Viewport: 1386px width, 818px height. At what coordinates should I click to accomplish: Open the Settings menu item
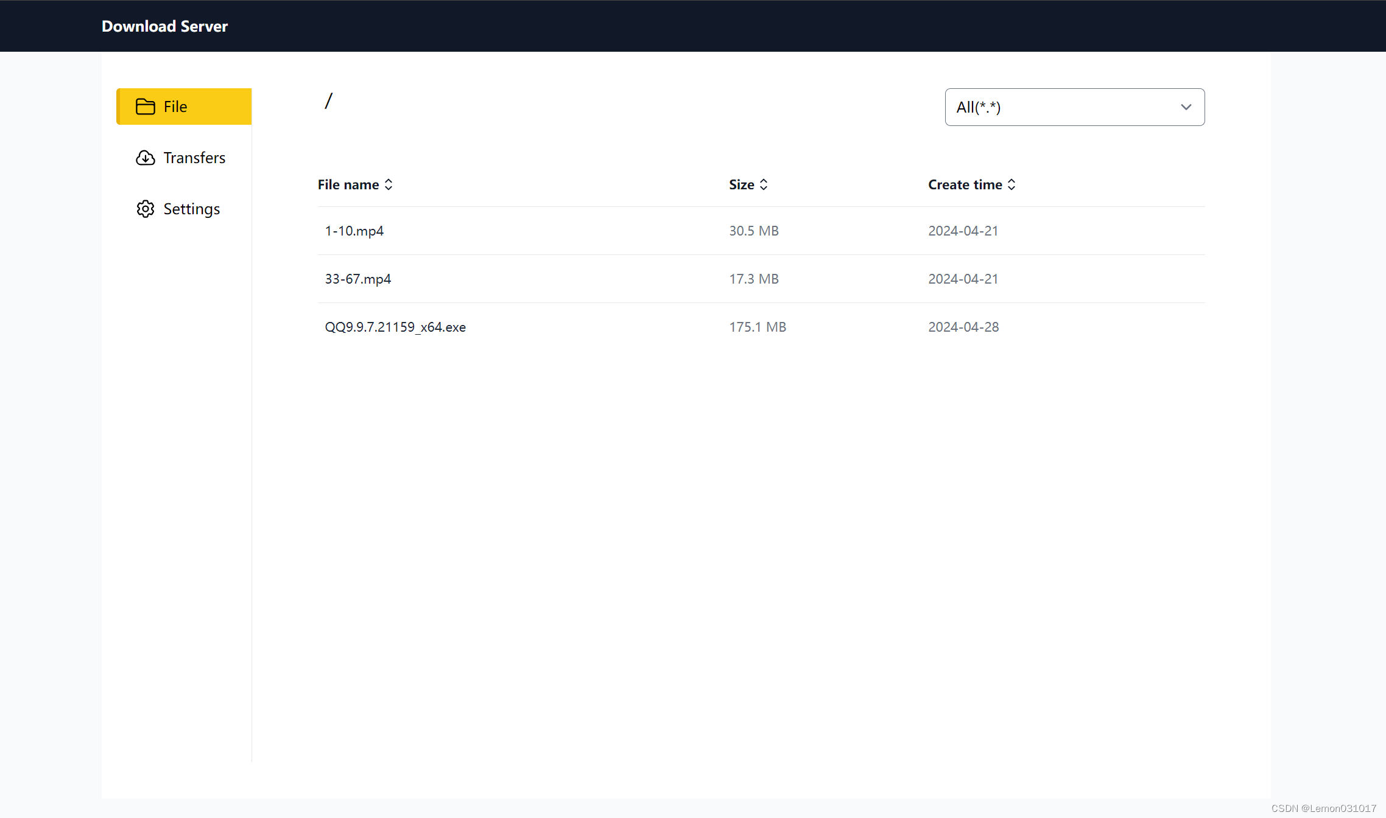point(191,209)
